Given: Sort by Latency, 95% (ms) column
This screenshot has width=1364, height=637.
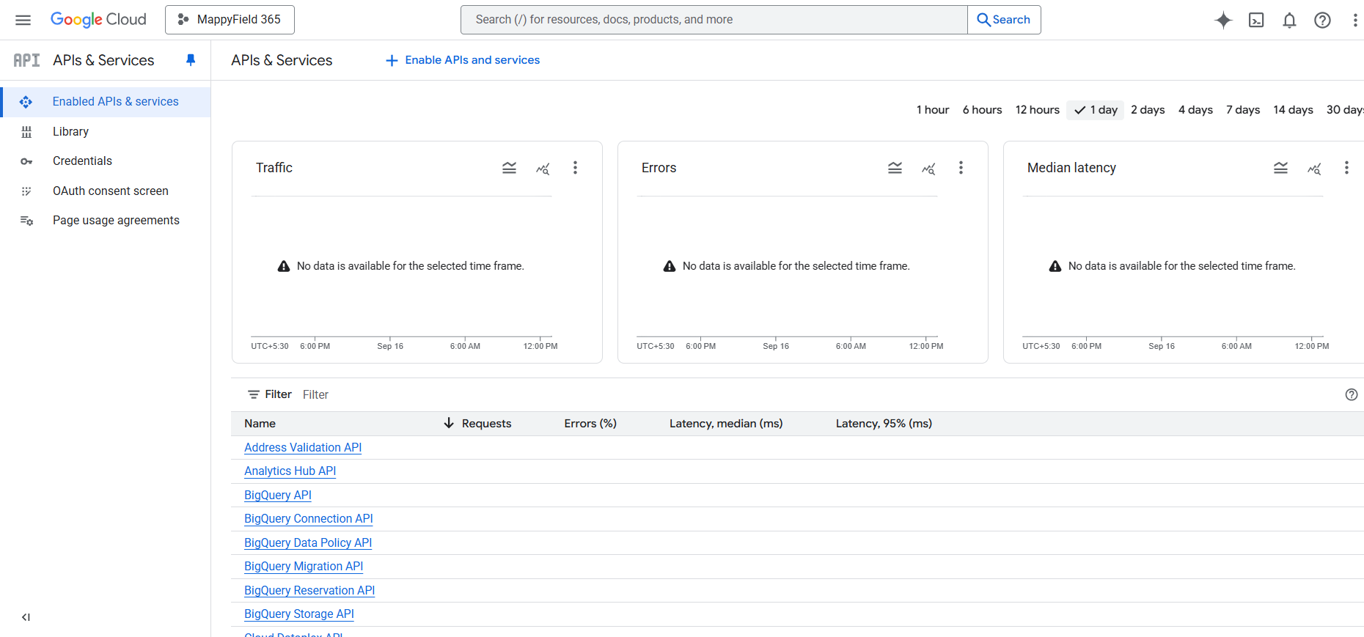Looking at the screenshot, I should point(884,424).
